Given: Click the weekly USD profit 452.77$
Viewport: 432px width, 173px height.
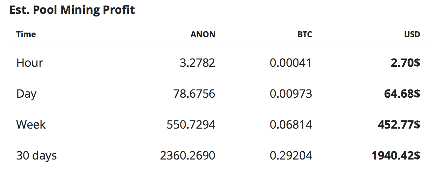Looking at the screenshot, I should 399,124.
